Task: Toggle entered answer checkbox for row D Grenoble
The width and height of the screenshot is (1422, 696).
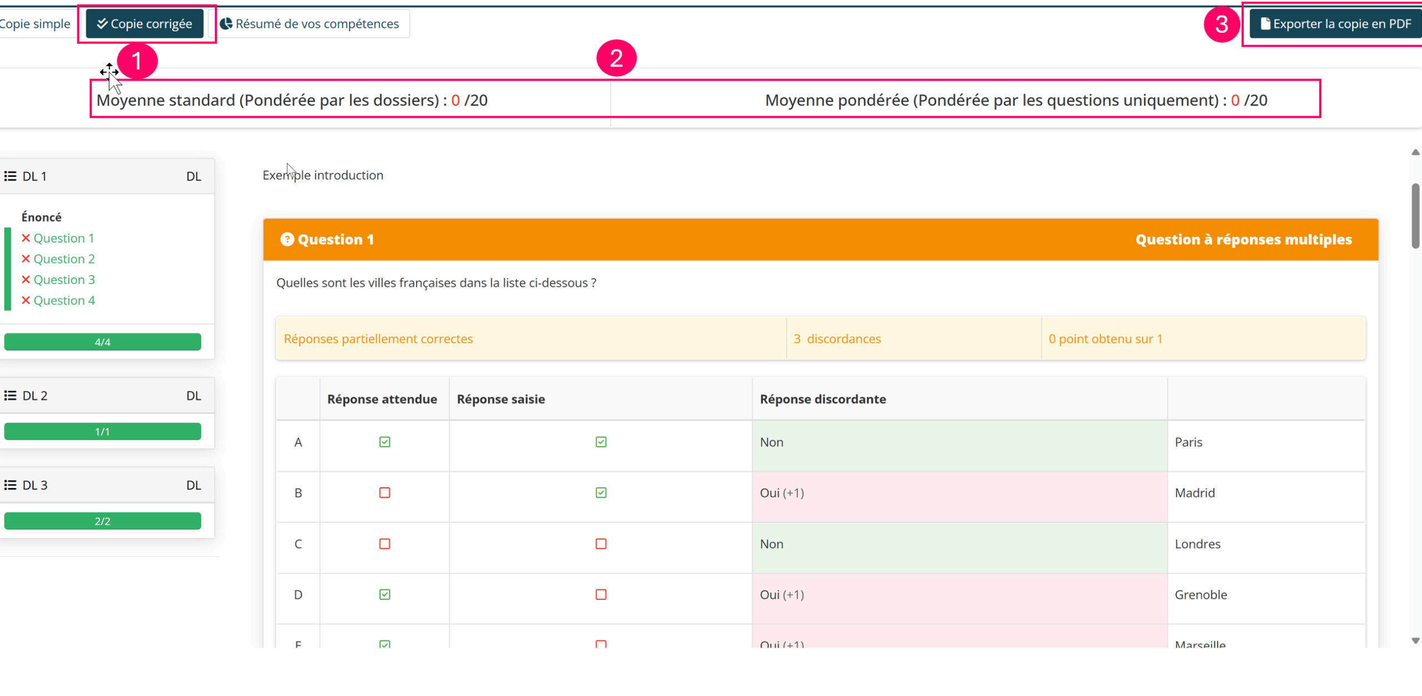Action: 600,594
